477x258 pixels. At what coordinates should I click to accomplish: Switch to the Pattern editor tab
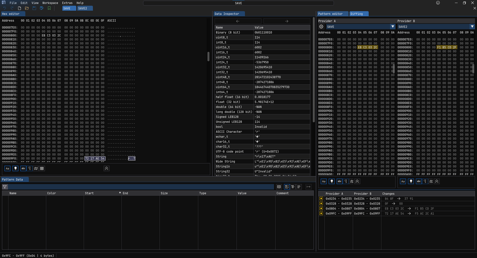click(333, 14)
